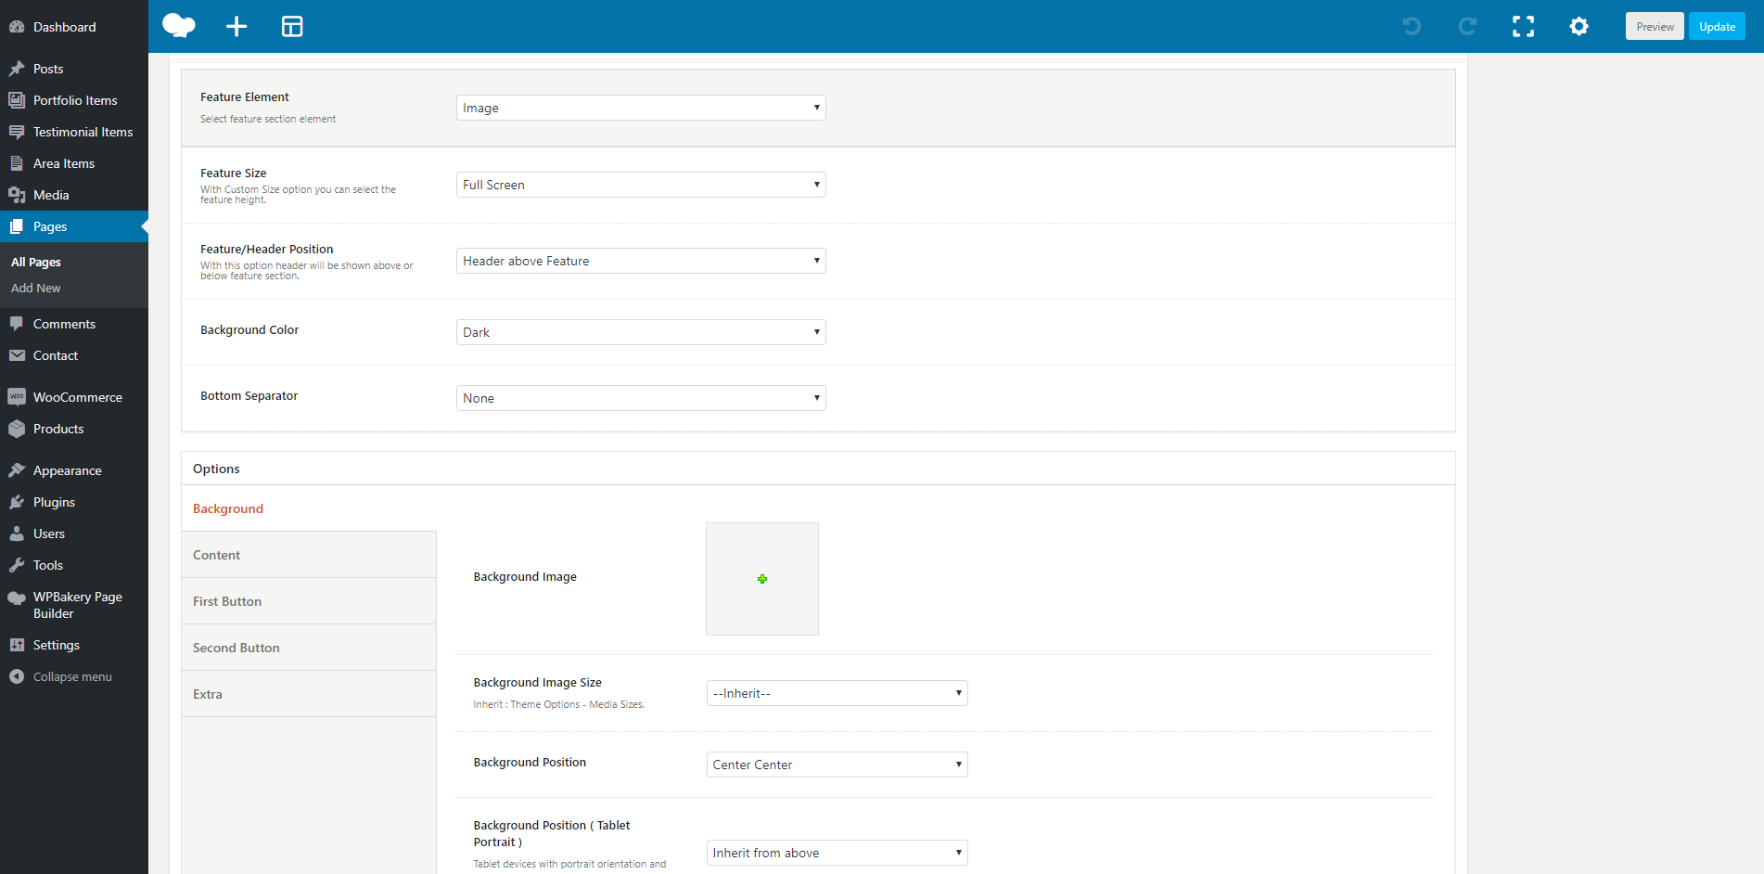Click the Media library icon
The image size is (1764, 874).
click(17, 195)
